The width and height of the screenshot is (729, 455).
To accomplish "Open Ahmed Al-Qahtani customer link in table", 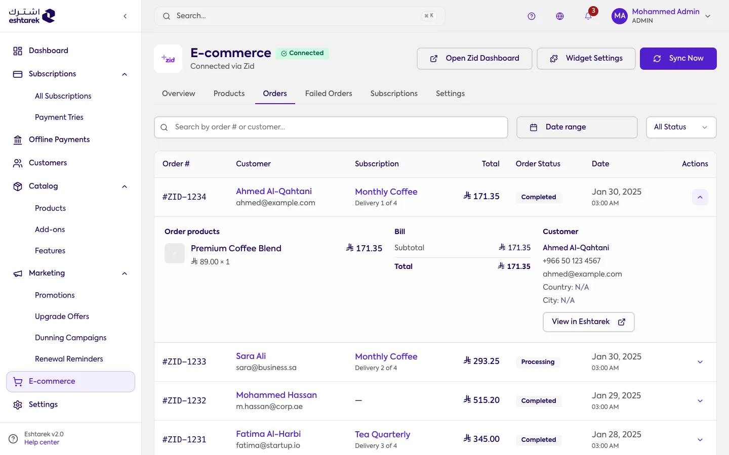I will 274,192.
